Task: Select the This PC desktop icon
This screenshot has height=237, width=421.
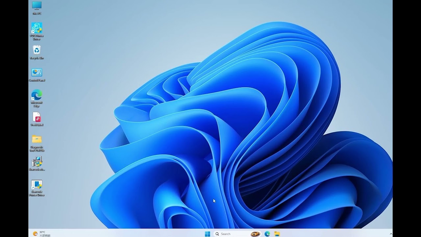Action: pos(37,8)
